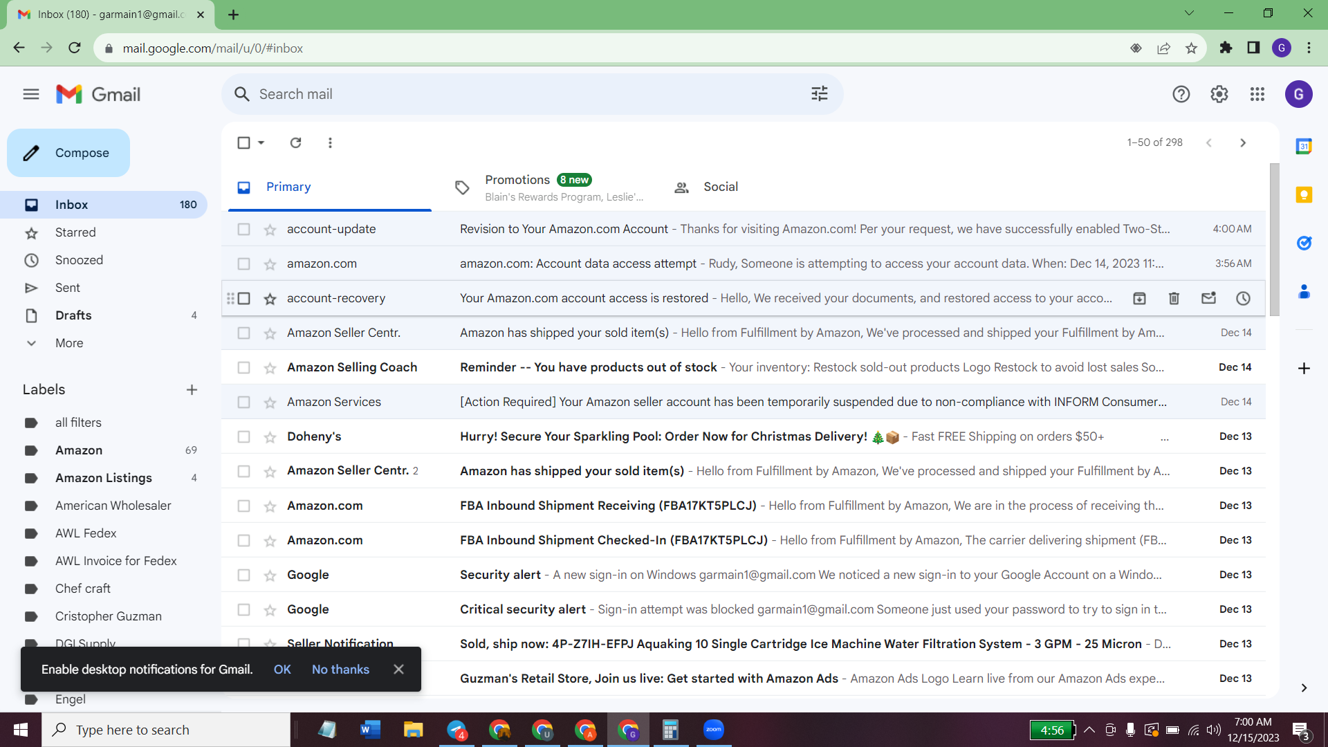1328x747 pixels.
Task: Click the Chrome address bar URL
Action: tap(213, 48)
